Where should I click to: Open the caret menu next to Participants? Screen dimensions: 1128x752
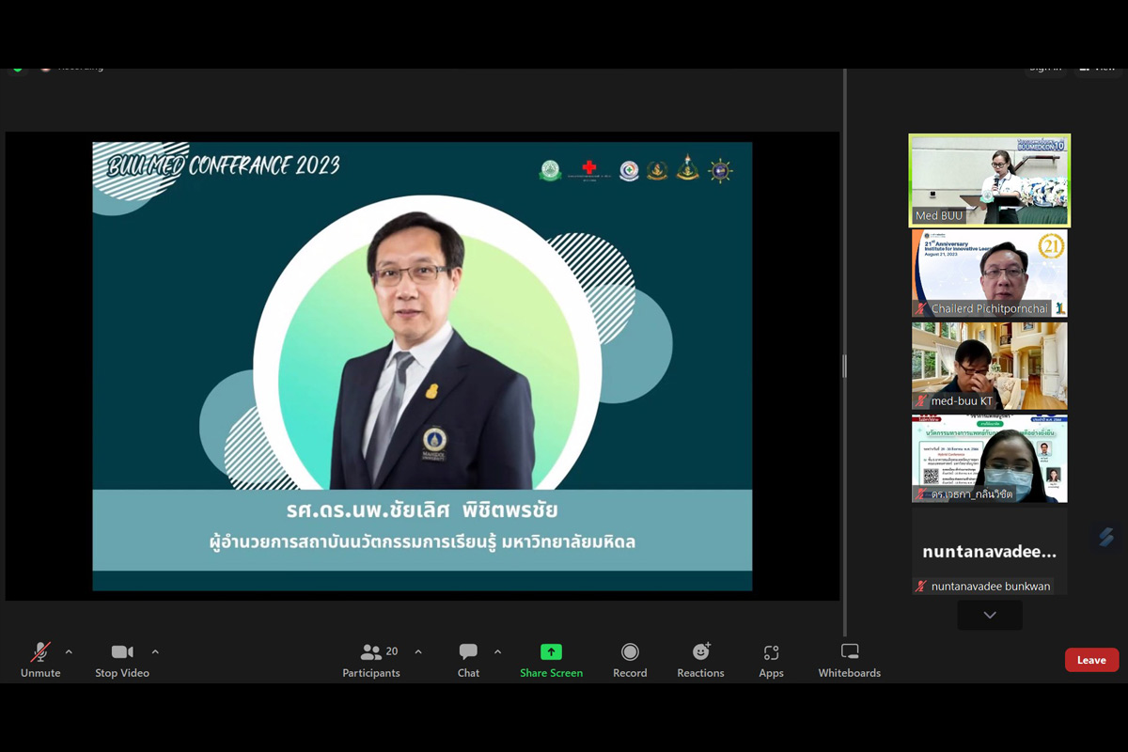418,651
